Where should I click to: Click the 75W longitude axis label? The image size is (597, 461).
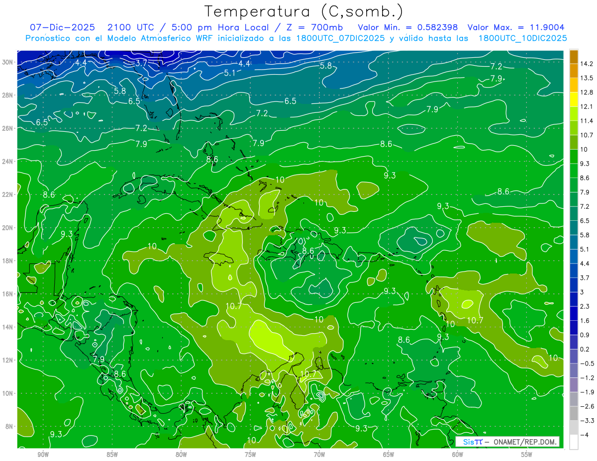pyautogui.click(x=250, y=454)
